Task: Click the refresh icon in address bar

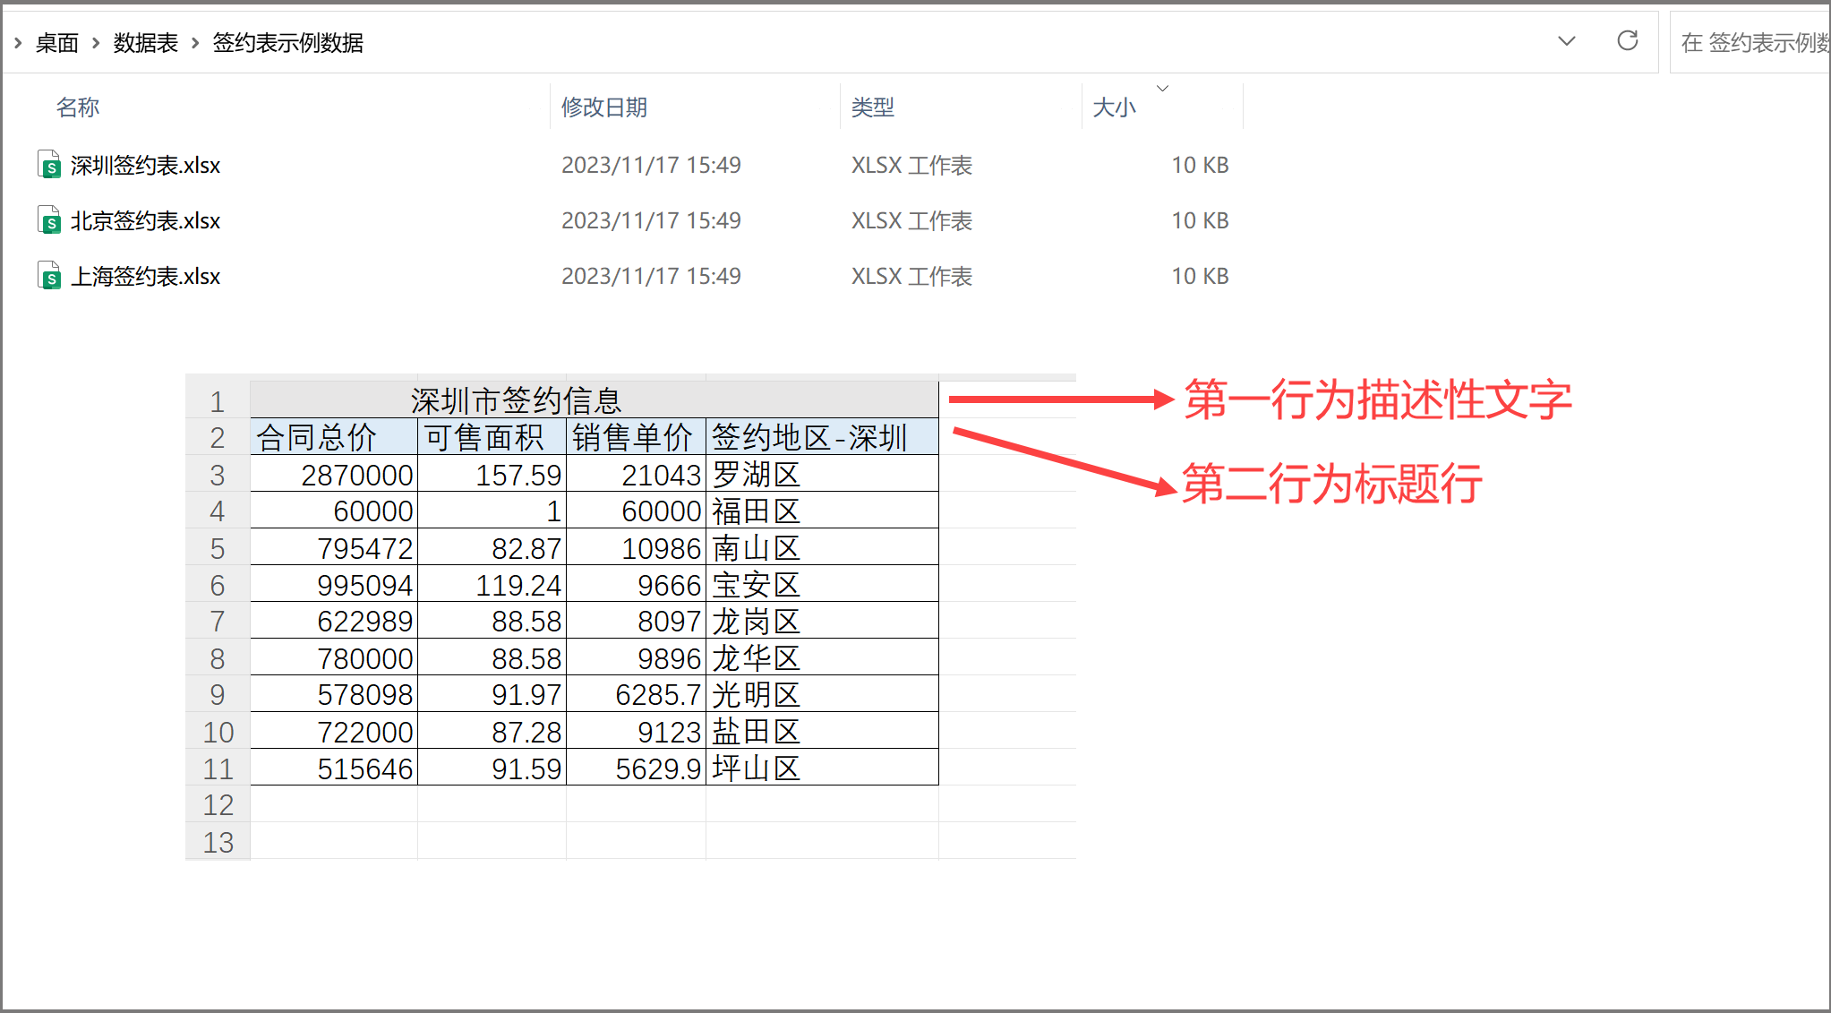Action: pos(1627,41)
